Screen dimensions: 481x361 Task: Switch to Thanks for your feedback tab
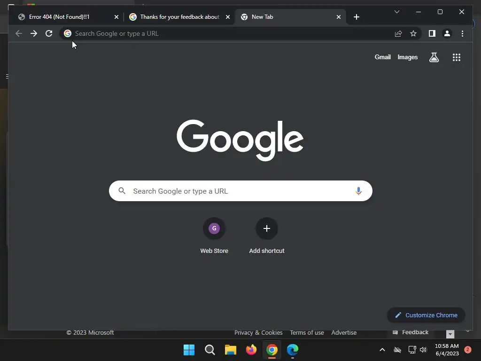[x=179, y=17]
